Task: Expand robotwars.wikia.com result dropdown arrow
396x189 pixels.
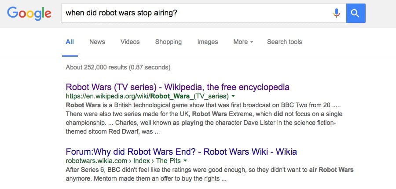Action: 185,161
